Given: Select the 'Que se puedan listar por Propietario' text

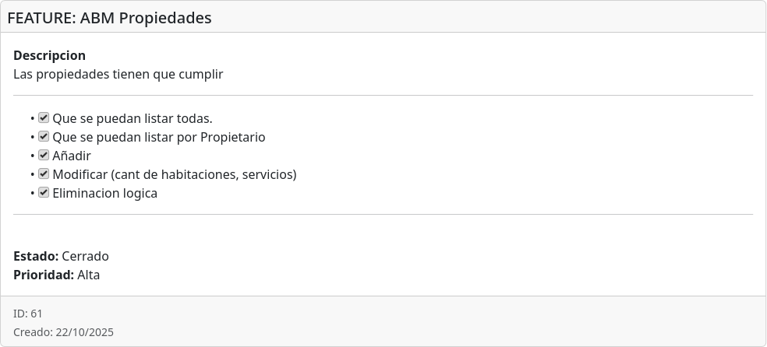Looking at the screenshot, I should pos(159,138).
